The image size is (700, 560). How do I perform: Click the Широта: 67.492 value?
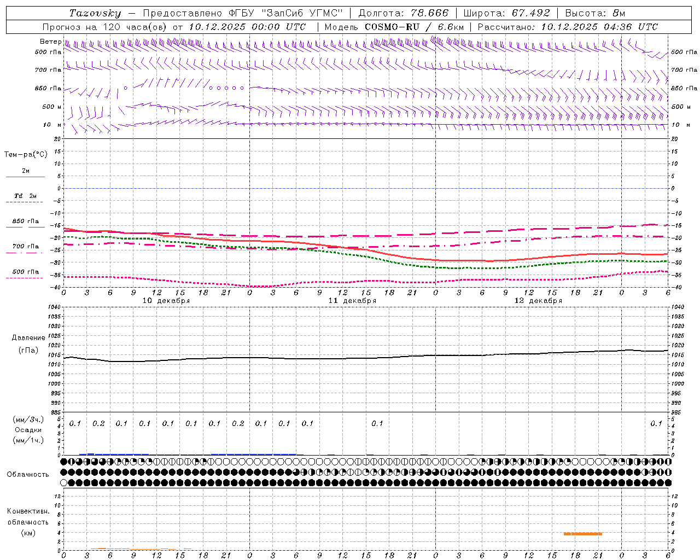pos(507,13)
